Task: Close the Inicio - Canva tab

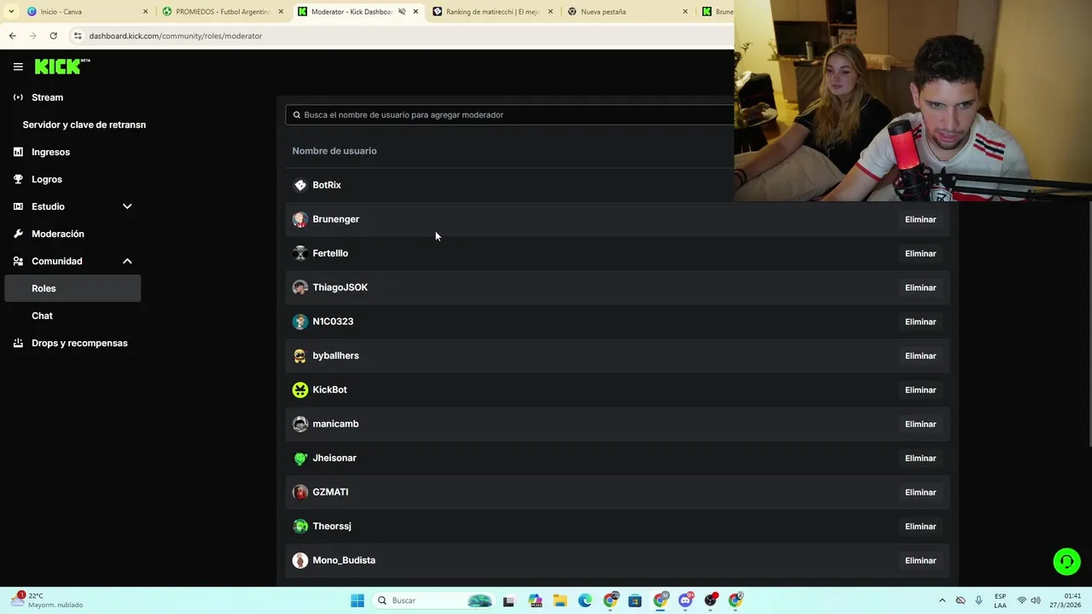Action: [x=145, y=12]
